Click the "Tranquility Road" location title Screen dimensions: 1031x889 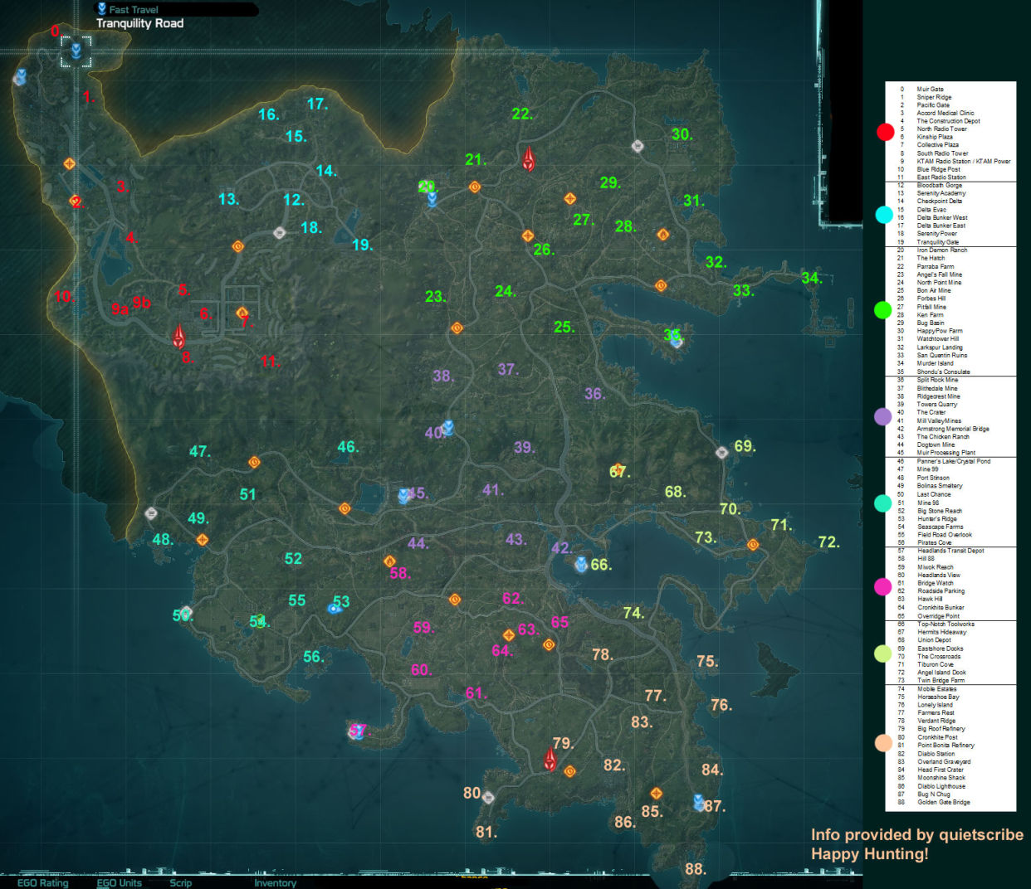coord(139,23)
